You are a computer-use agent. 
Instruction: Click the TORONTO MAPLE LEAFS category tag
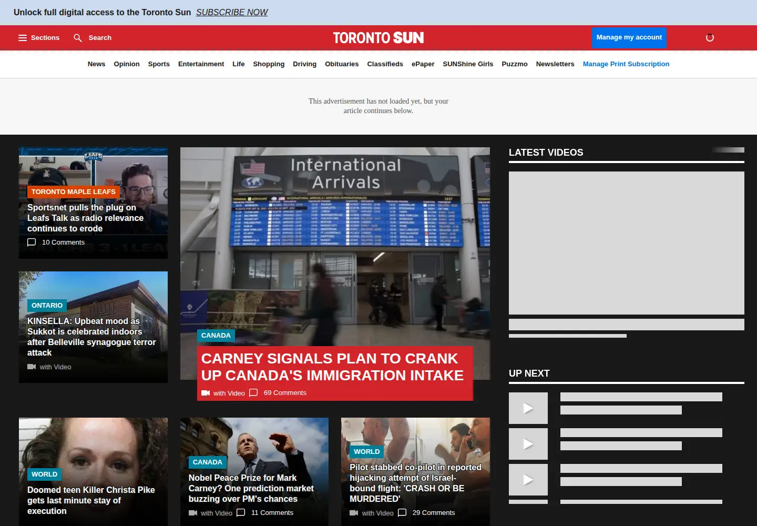coord(74,192)
